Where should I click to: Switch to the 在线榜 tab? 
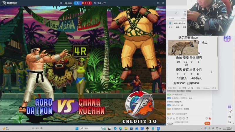pyautogui.click(x=172, y=18)
